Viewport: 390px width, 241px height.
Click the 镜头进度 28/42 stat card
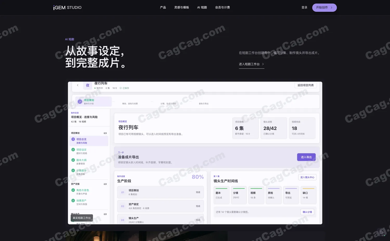[274, 128]
